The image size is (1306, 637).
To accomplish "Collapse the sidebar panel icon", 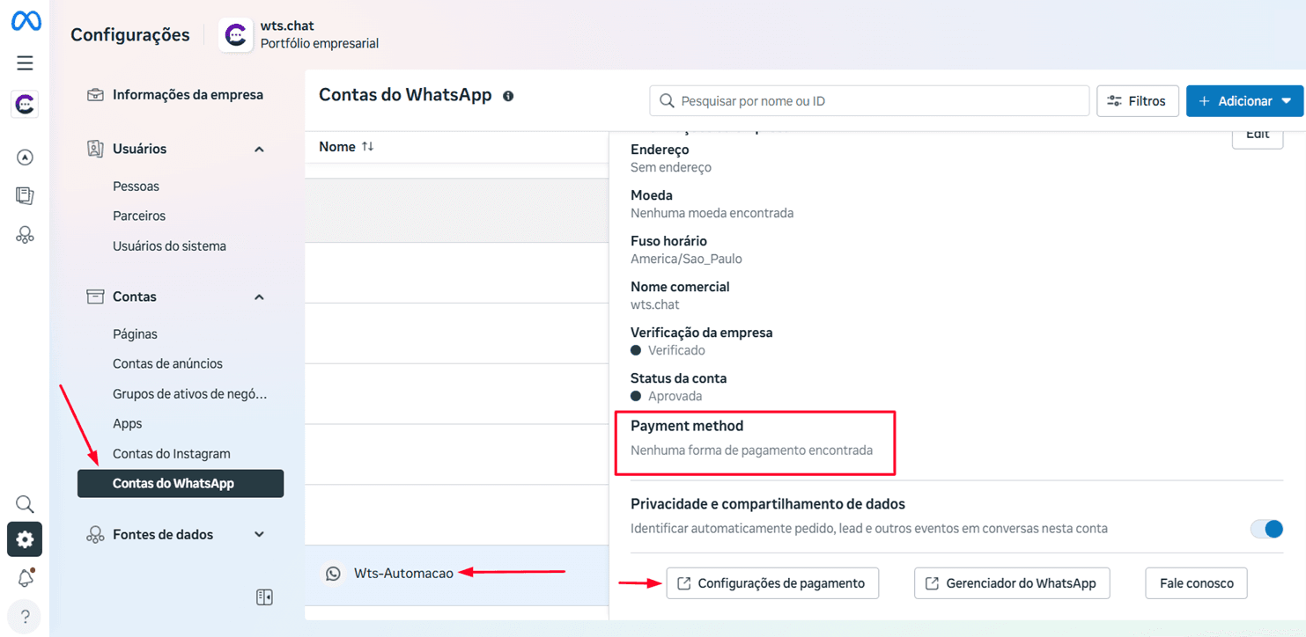I will point(264,597).
